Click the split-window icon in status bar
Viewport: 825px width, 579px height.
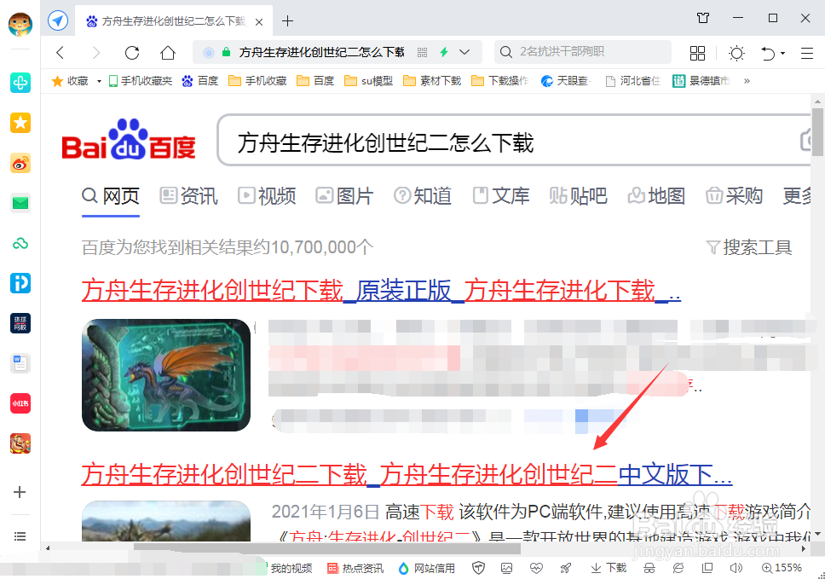click(x=707, y=568)
